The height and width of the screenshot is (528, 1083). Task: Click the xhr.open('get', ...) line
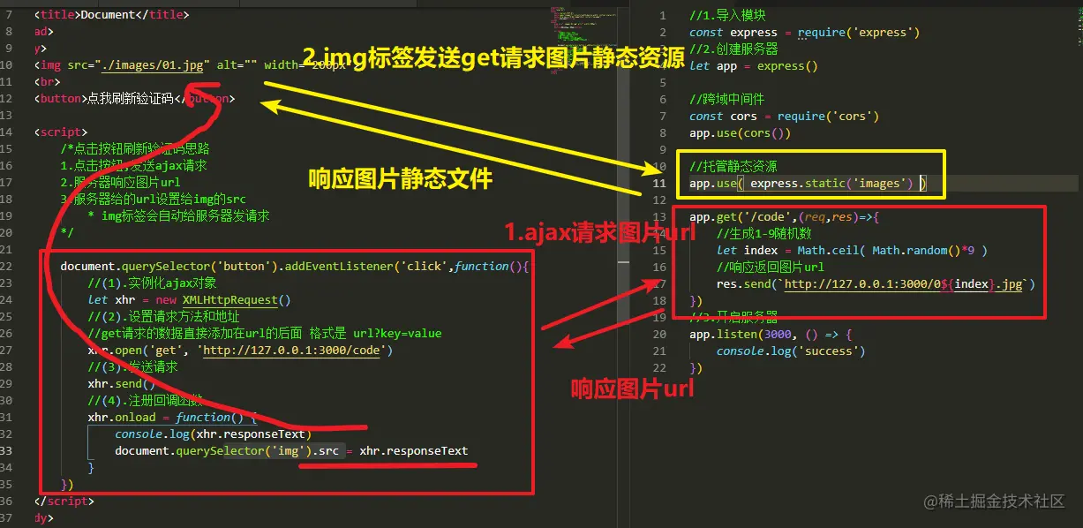240,350
